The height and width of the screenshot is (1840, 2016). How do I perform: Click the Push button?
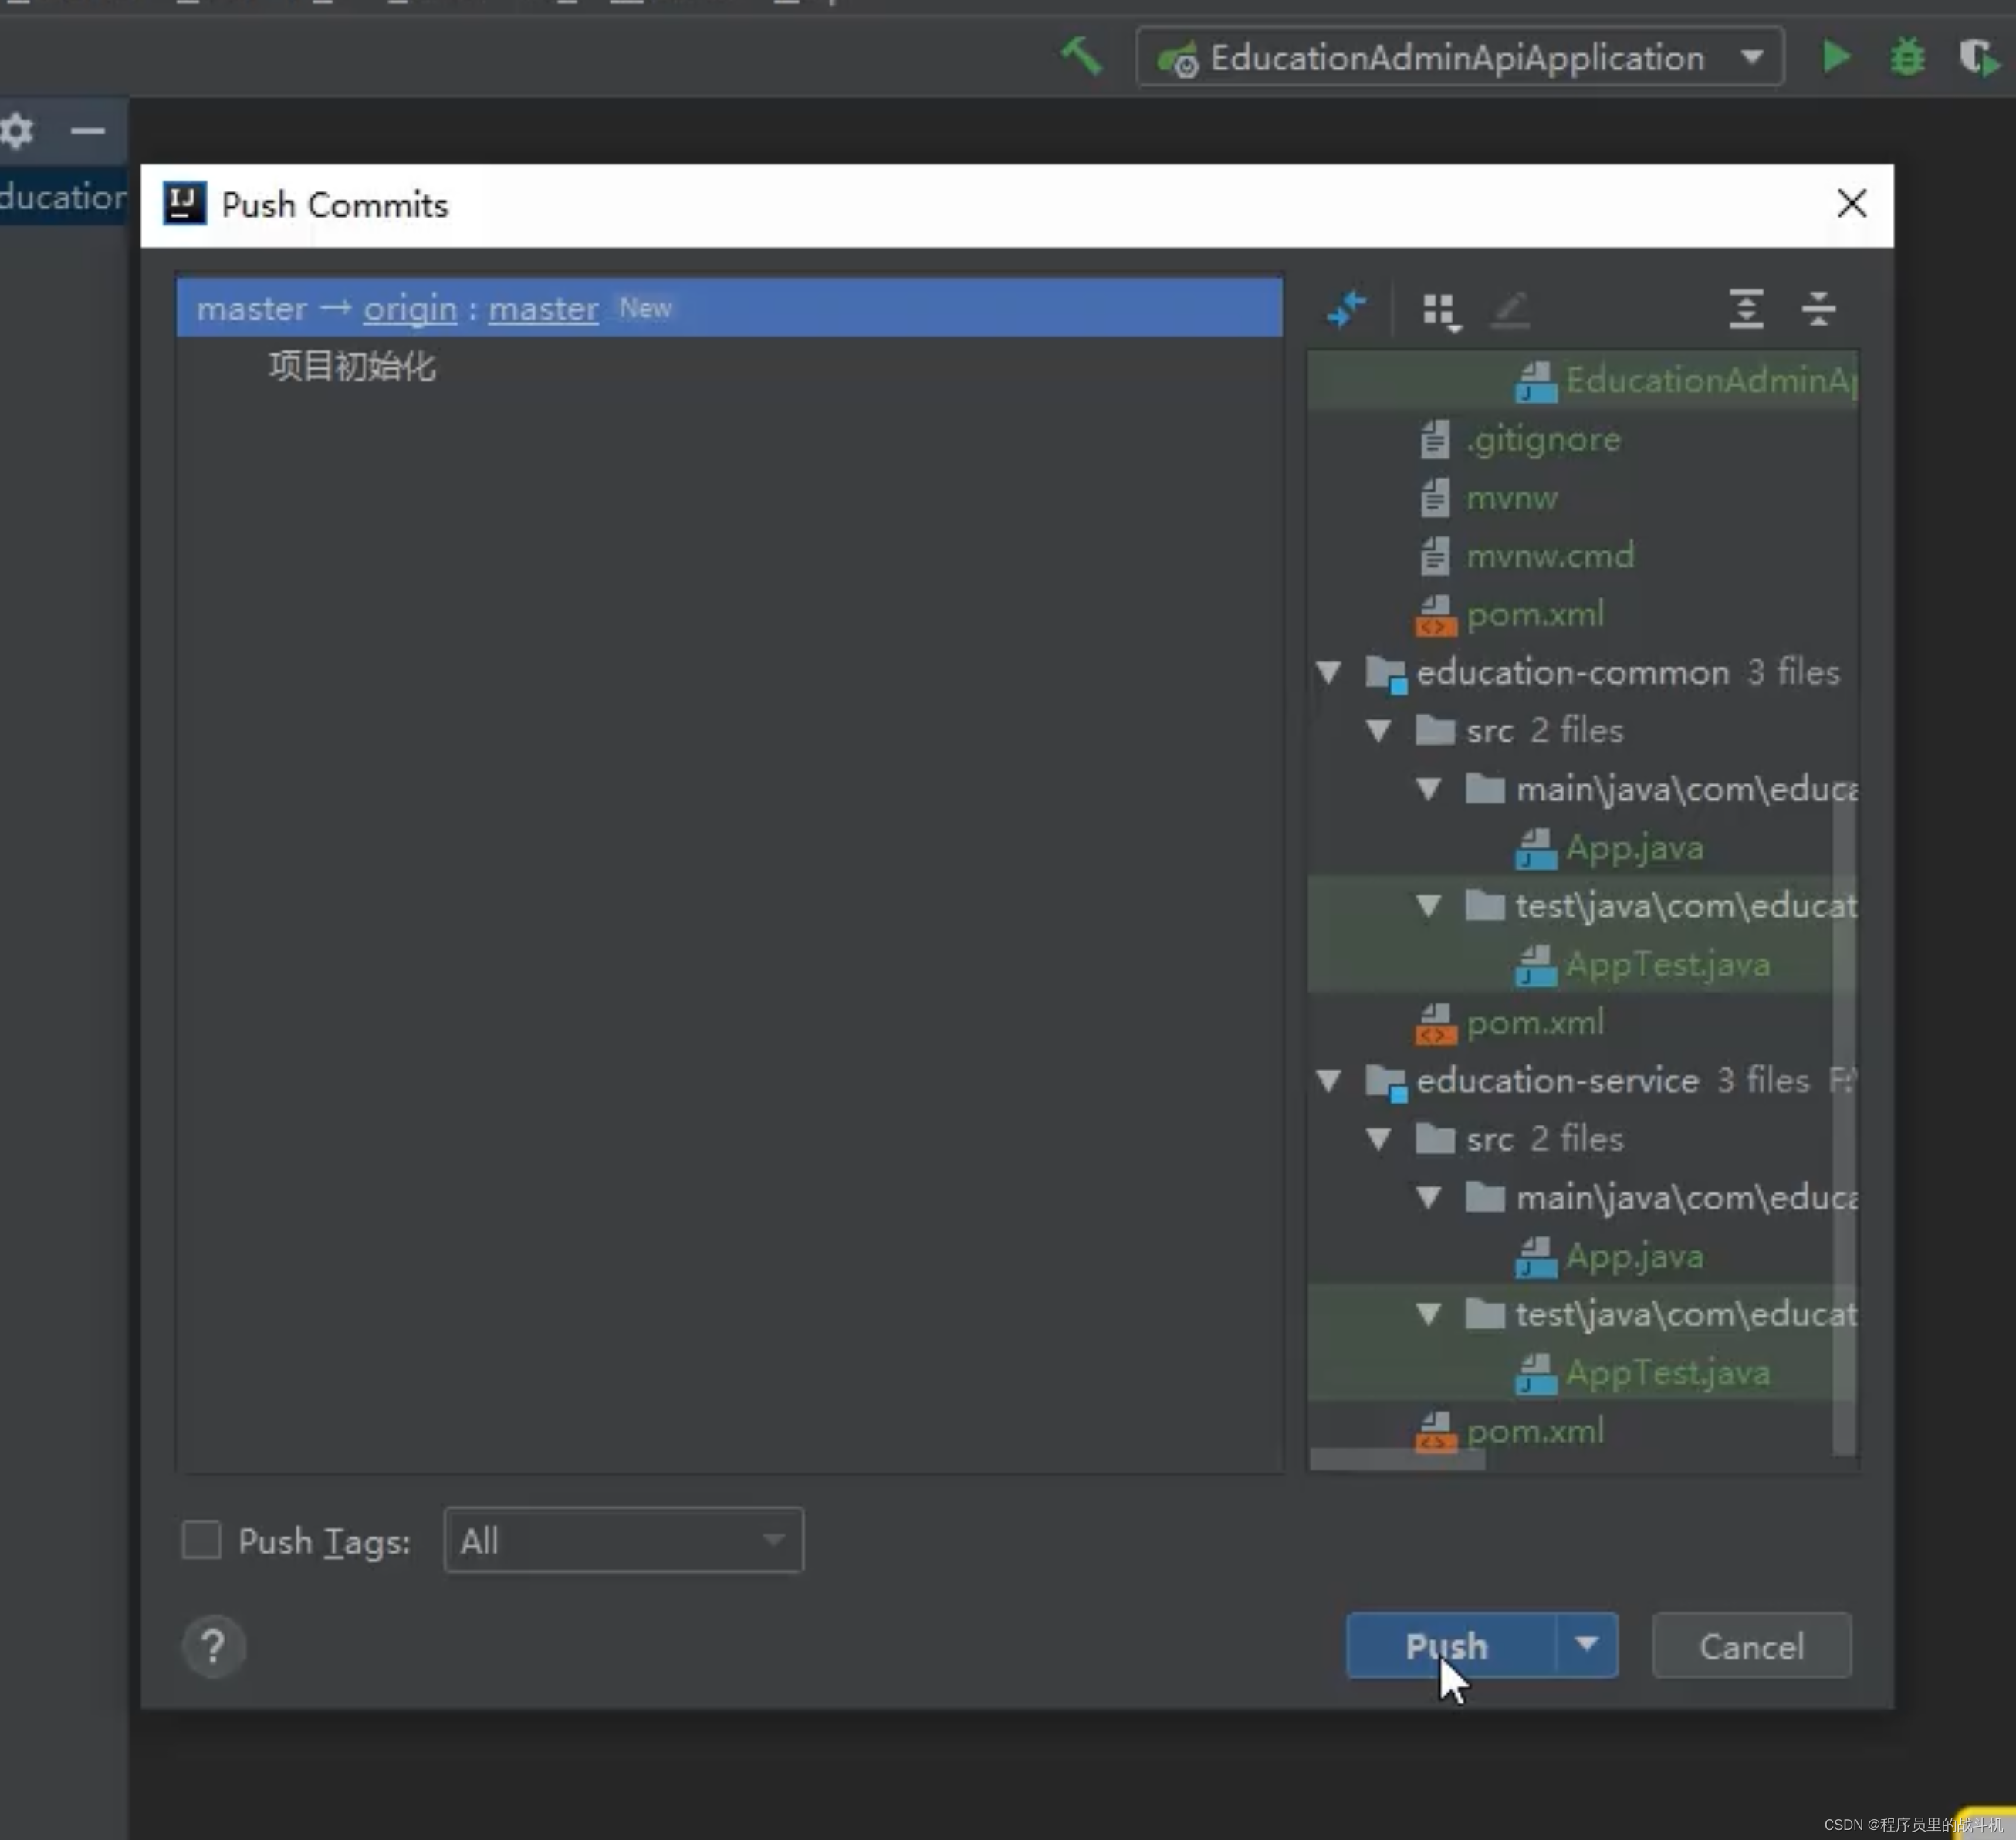point(1450,1645)
